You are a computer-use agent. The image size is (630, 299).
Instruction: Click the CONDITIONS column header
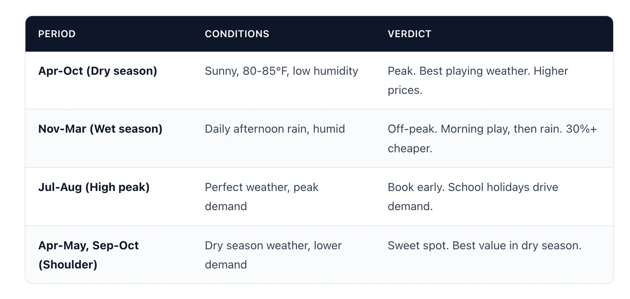[x=237, y=34]
